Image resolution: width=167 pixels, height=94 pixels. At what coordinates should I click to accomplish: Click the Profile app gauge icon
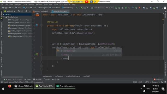133,8
